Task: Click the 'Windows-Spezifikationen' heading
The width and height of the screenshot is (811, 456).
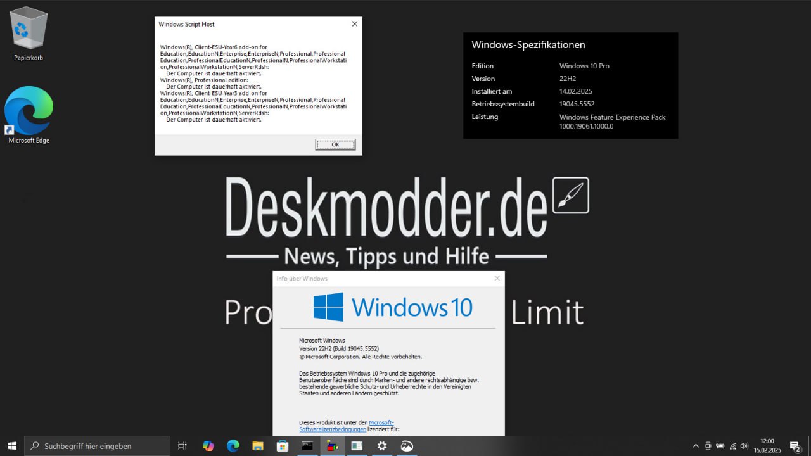Action: (528, 45)
